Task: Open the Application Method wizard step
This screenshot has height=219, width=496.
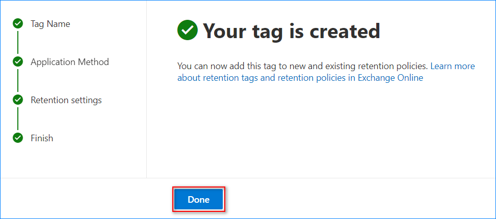Action: [69, 62]
